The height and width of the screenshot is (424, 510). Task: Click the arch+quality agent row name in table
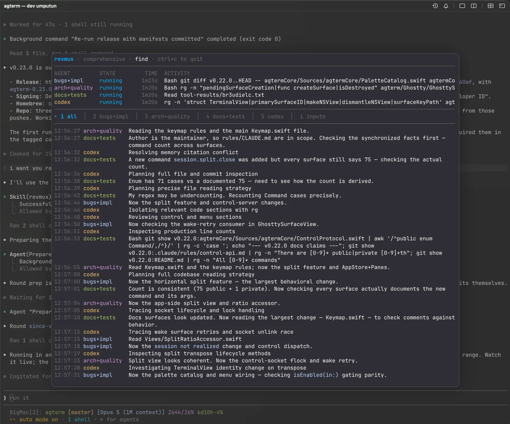[x=73, y=88]
